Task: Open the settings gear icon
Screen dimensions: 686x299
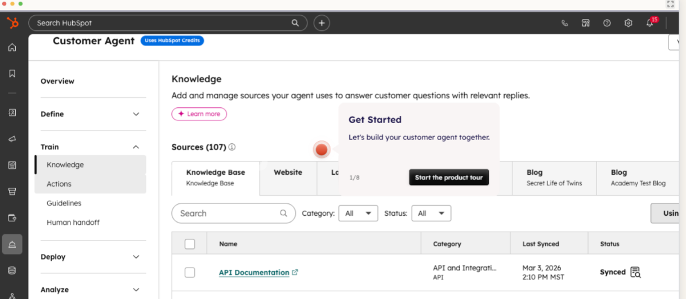Action: pos(628,23)
